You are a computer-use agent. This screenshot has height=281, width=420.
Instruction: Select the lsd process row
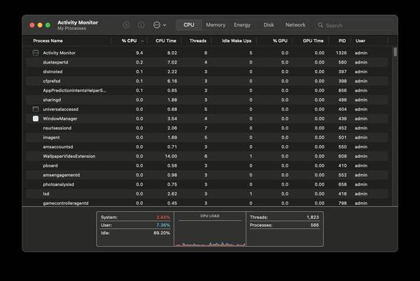tap(207, 193)
